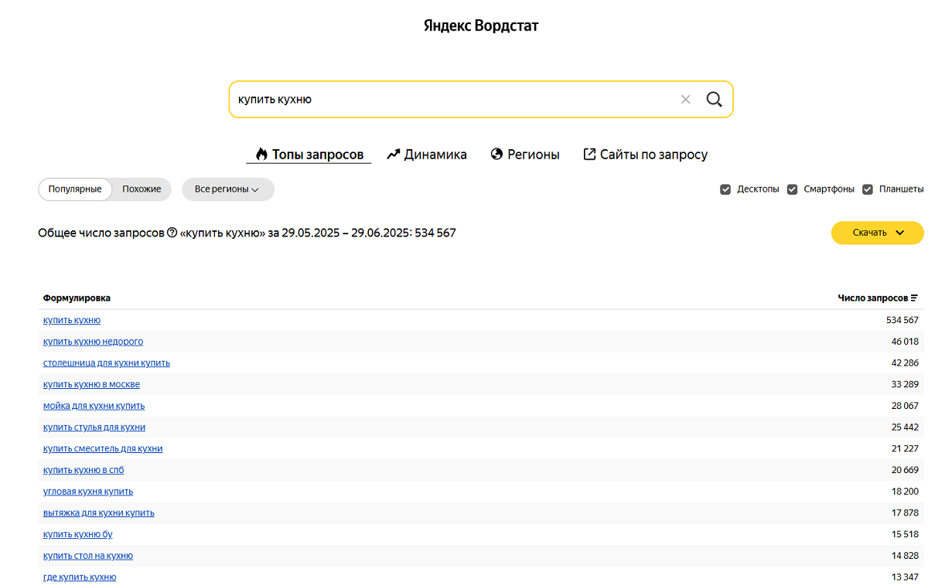
Task: Click столешница для кухни купить link
Action: (107, 363)
